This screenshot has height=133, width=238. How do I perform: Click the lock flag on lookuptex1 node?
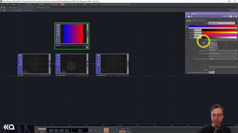pyautogui.click(x=99, y=64)
